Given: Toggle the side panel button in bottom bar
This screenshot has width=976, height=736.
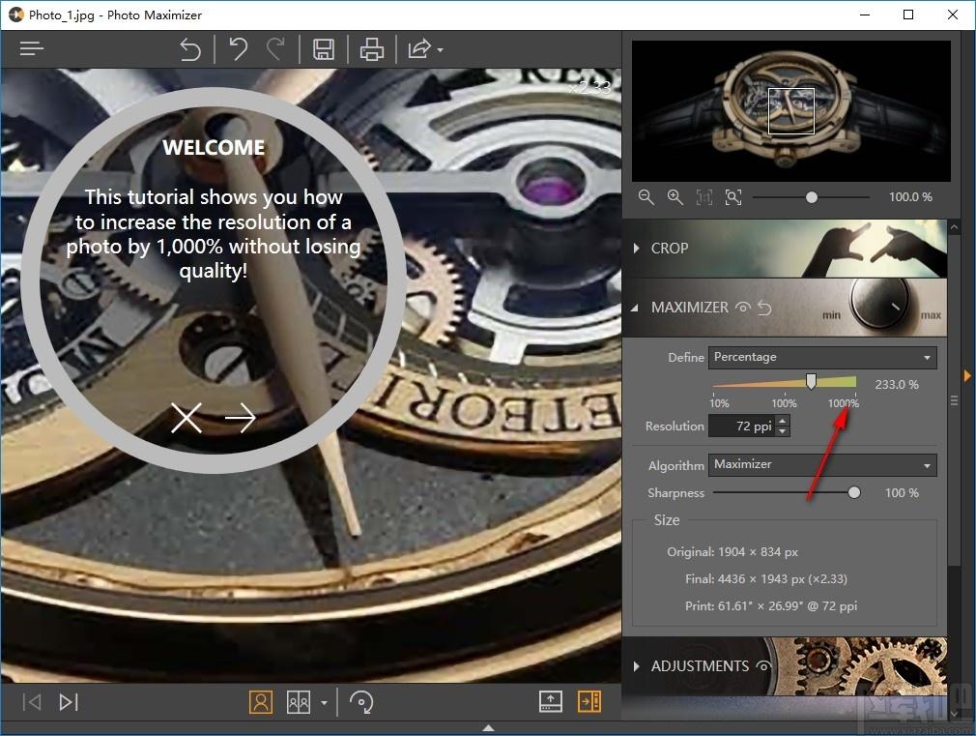Looking at the screenshot, I should coord(588,702).
